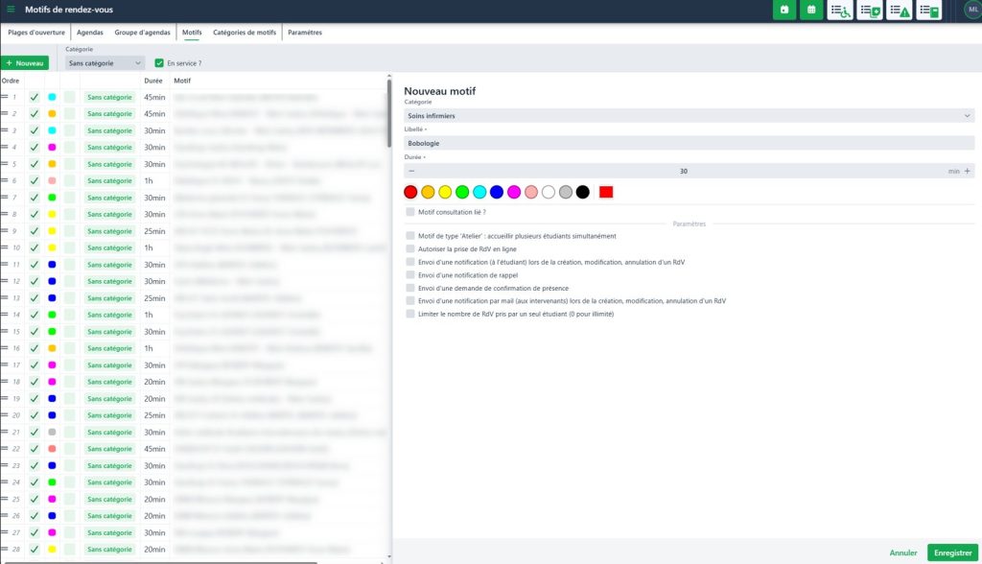
Task: Click the 'Sans catégorie' tag in row 2
Action: click(x=109, y=114)
